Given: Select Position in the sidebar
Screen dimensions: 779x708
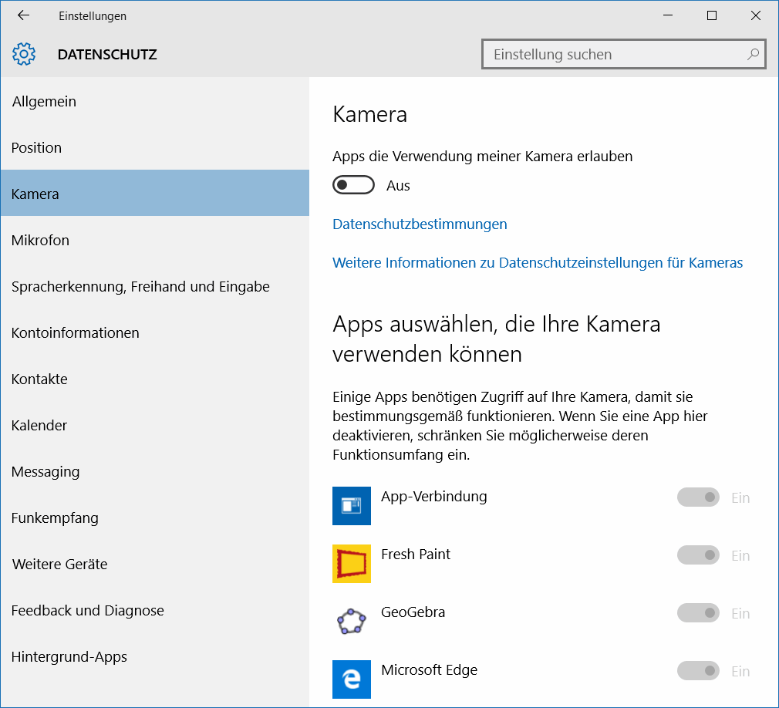Looking at the screenshot, I should pos(36,148).
